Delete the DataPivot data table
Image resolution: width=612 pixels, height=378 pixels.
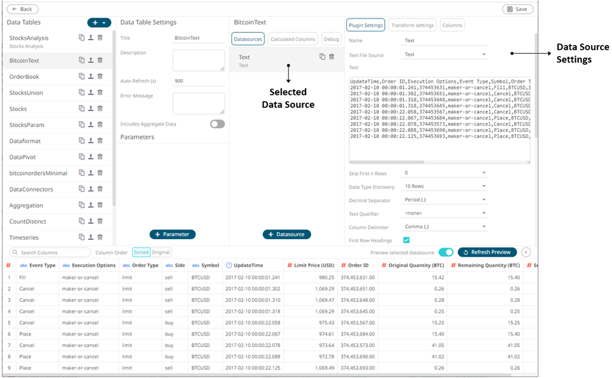tap(100, 157)
